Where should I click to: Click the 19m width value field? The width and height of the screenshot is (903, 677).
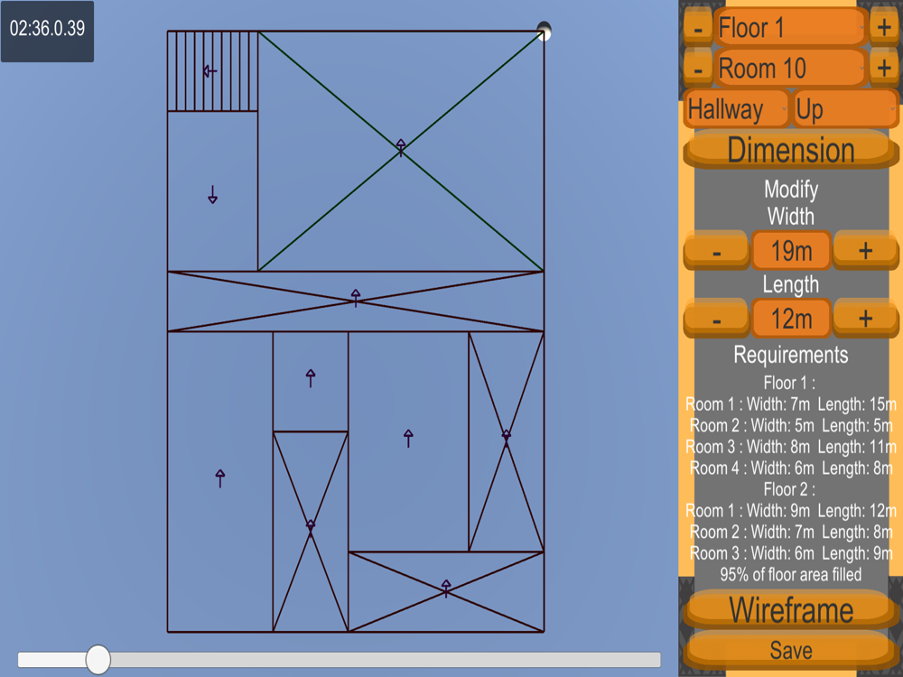point(791,251)
